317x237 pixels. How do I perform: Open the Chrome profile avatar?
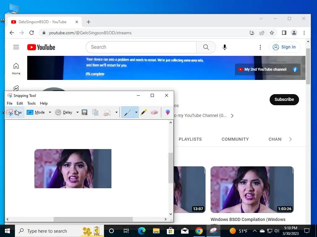tap(294, 33)
